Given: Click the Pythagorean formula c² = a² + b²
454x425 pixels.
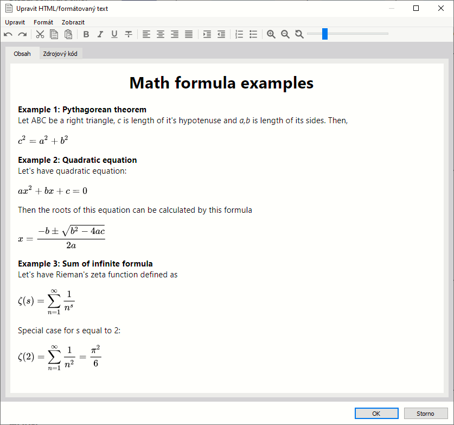Looking at the screenshot, I should coord(43,140).
